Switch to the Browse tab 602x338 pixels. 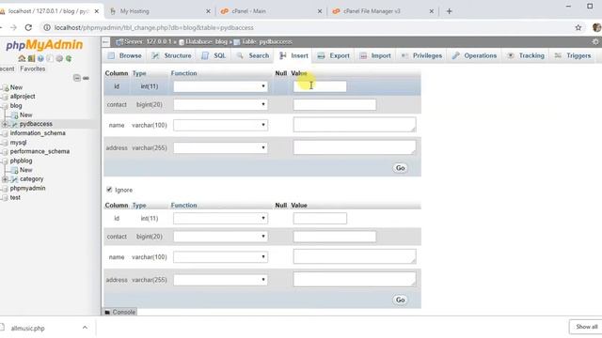coord(125,55)
